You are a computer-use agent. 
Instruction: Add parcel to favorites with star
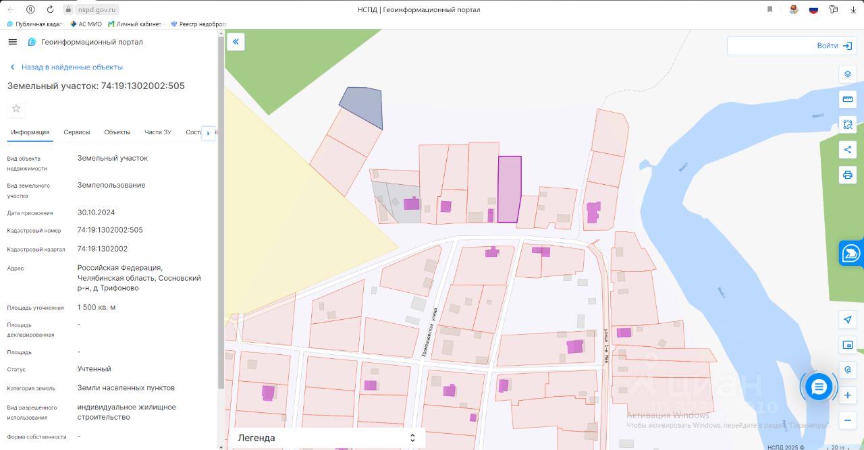[16, 109]
